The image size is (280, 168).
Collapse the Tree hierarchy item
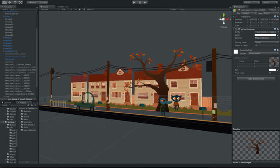(4, 97)
